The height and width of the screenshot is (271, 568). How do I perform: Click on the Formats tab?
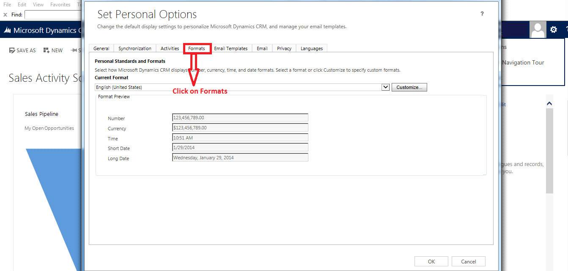[197, 48]
